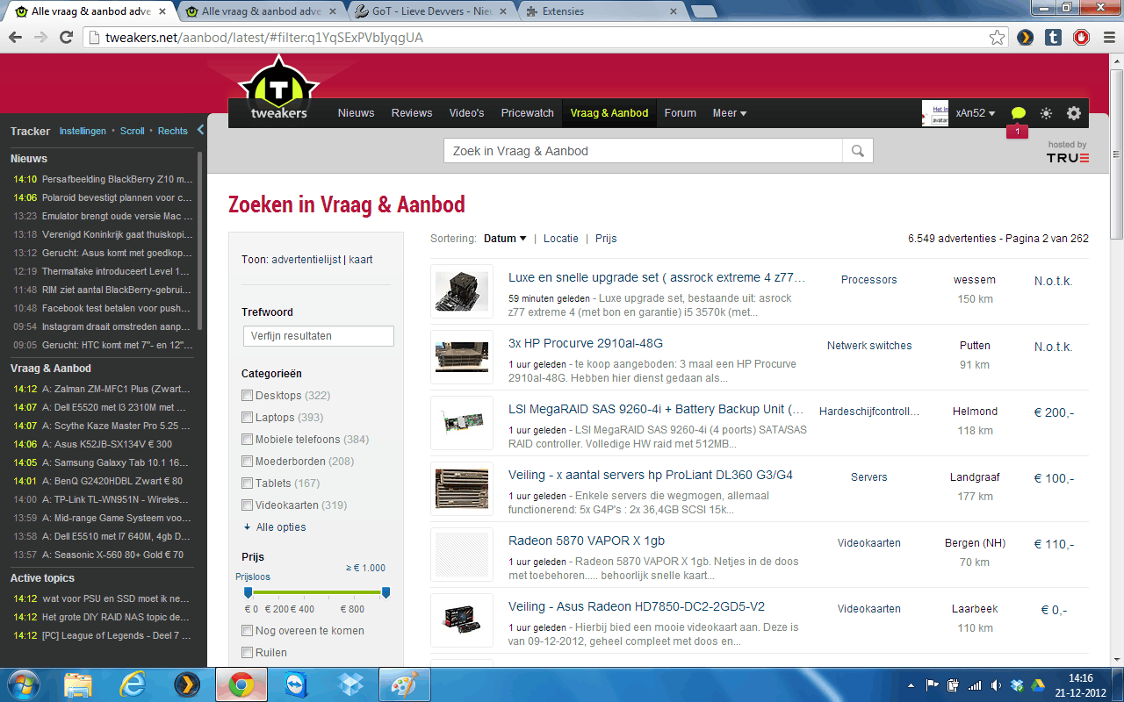Click the green price range track
This screenshot has height=702, width=1124.
coord(317,593)
